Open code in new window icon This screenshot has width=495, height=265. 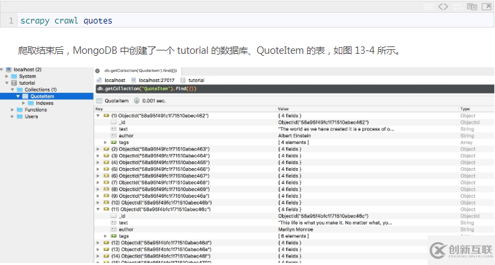point(486,7)
